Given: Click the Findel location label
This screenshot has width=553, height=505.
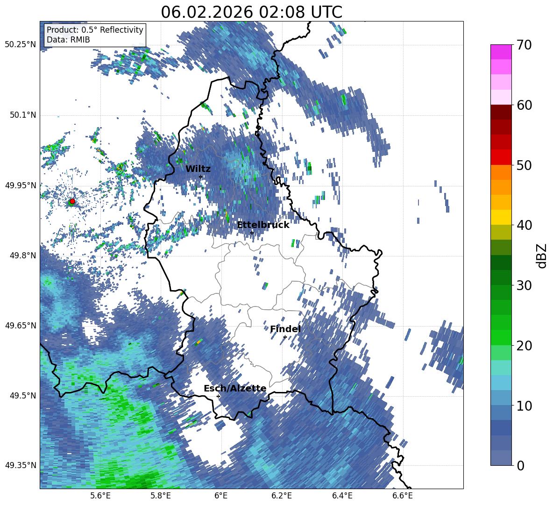Looking at the screenshot, I should point(285,329).
